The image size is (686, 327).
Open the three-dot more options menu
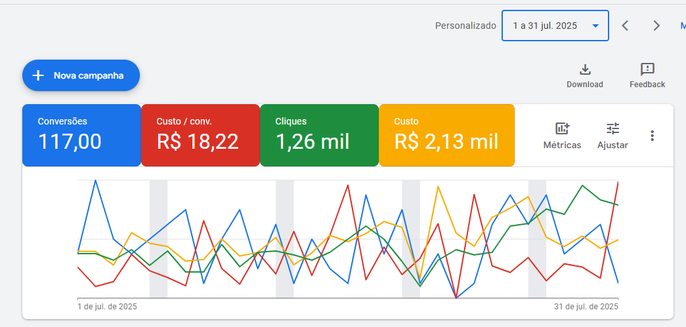point(652,136)
